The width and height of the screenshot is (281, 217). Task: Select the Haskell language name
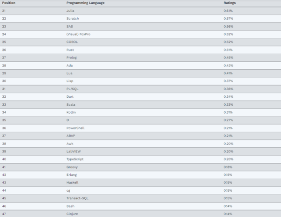(73, 182)
